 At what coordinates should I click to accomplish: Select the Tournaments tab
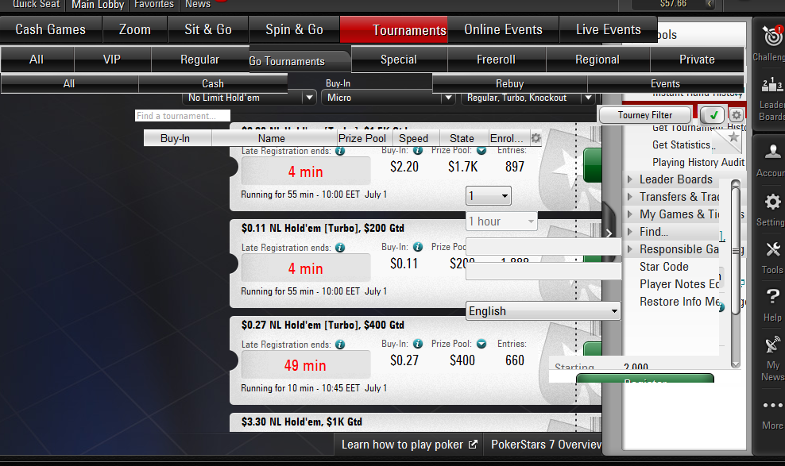393,30
